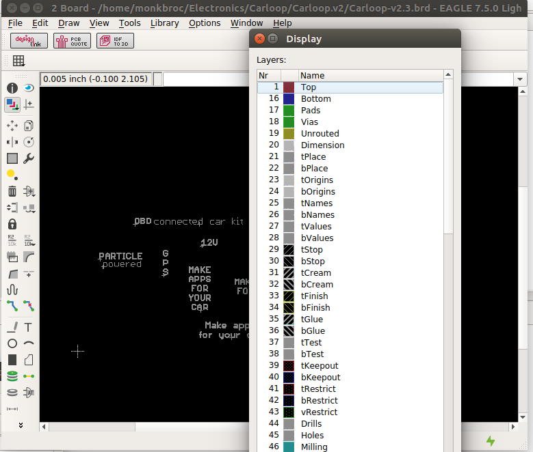533x452 pixels.
Task: Select the Copy tool
Action: (x=29, y=126)
